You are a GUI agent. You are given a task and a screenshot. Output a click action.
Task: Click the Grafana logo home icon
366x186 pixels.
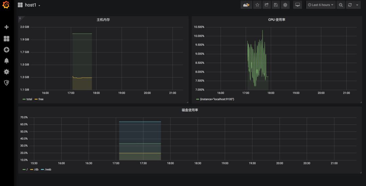coord(6,5)
